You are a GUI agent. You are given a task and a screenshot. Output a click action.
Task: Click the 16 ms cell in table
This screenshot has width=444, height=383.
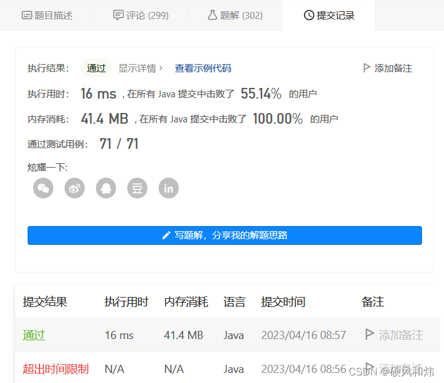pos(119,335)
